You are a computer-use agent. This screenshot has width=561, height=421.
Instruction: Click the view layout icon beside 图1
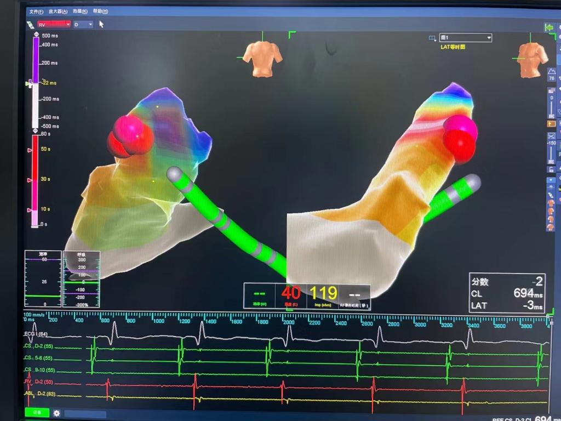[433, 38]
